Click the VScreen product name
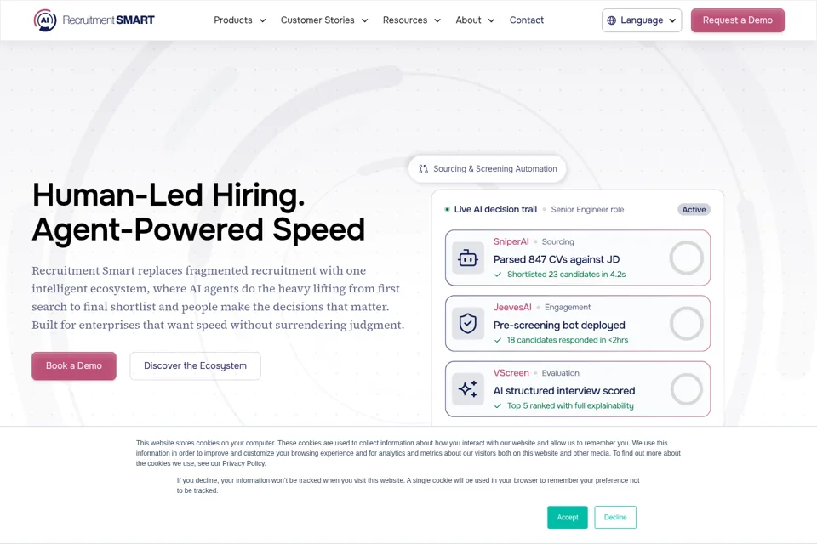Image resolution: width=817 pixels, height=544 pixels. (x=511, y=373)
